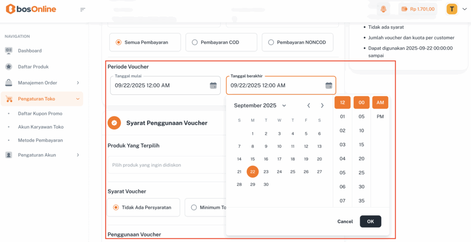Image resolution: width=471 pixels, height=242 pixels.
Task: Cancel the date picker
Action: point(345,221)
